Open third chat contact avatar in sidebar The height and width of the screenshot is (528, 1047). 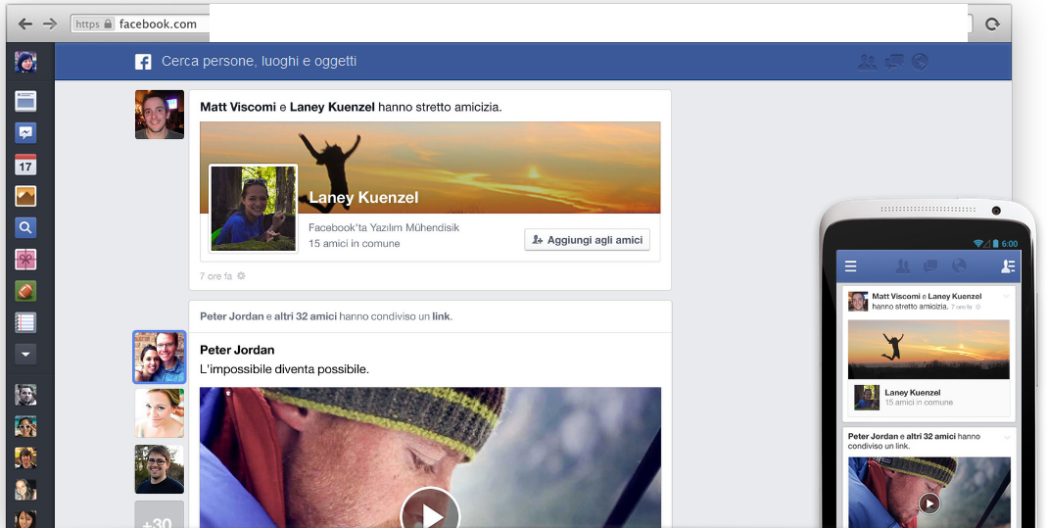point(25,457)
